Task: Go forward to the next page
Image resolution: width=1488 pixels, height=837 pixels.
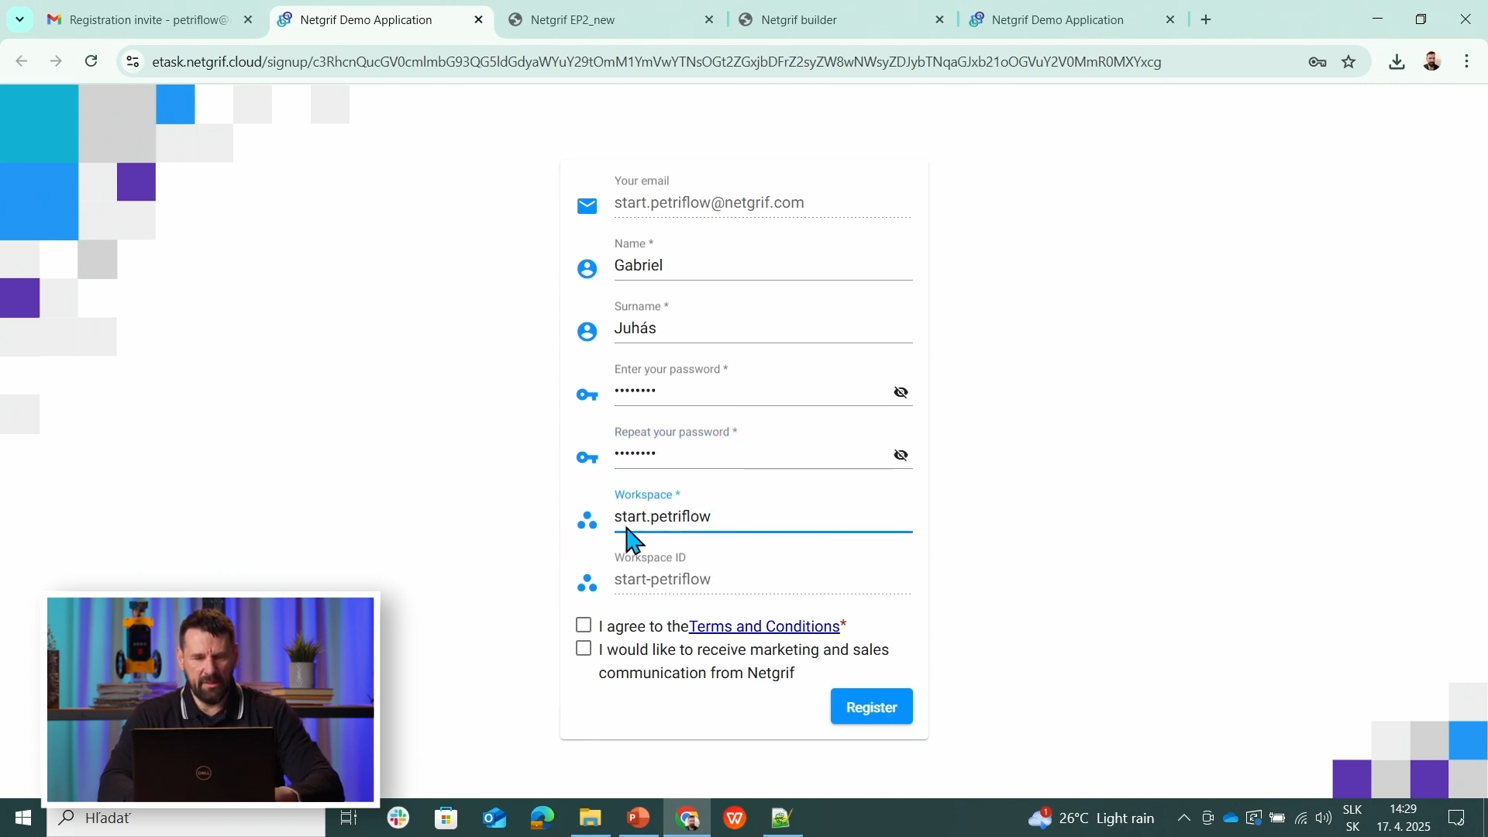Action: (x=56, y=61)
